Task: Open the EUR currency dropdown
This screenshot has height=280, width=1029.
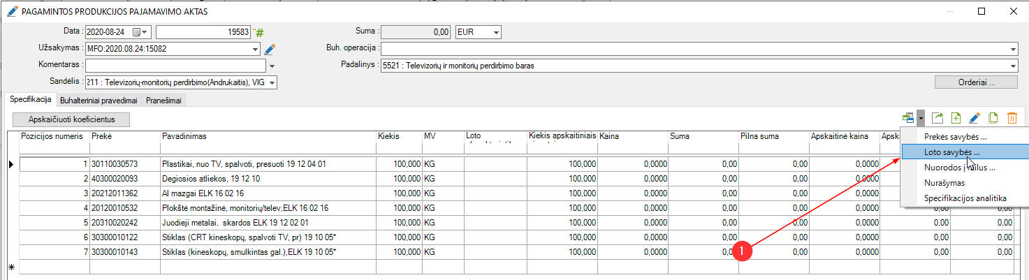Action: [x=495, y=32]
